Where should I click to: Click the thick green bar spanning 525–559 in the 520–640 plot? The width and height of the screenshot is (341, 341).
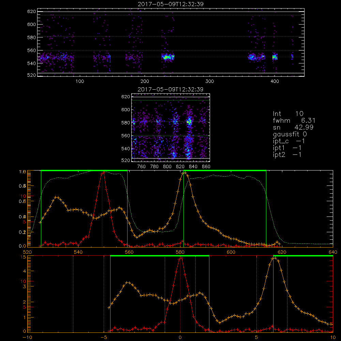(84, 170)
